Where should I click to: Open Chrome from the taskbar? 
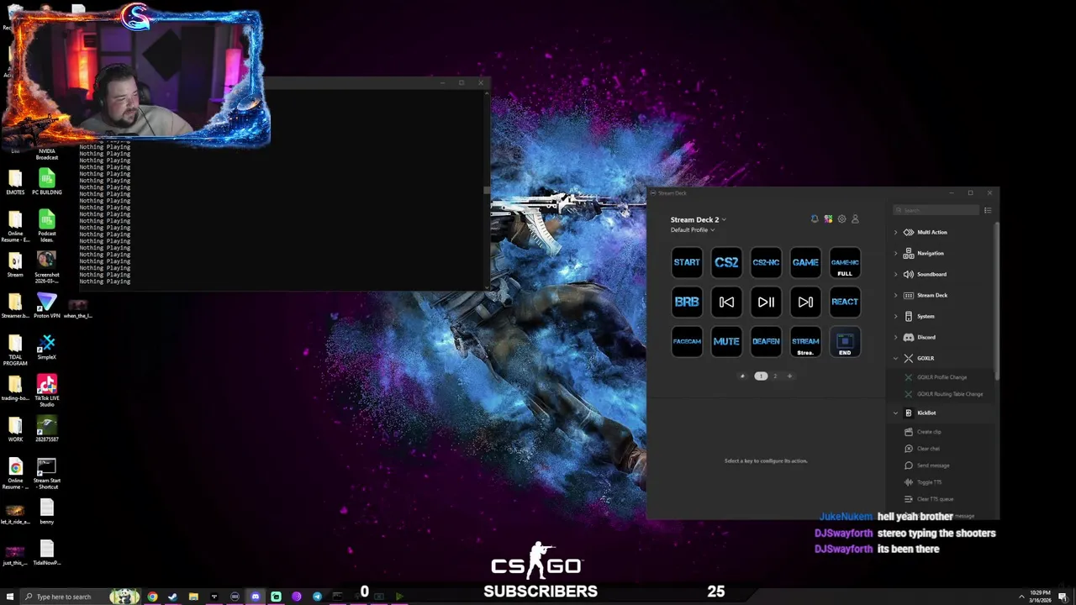152,597
